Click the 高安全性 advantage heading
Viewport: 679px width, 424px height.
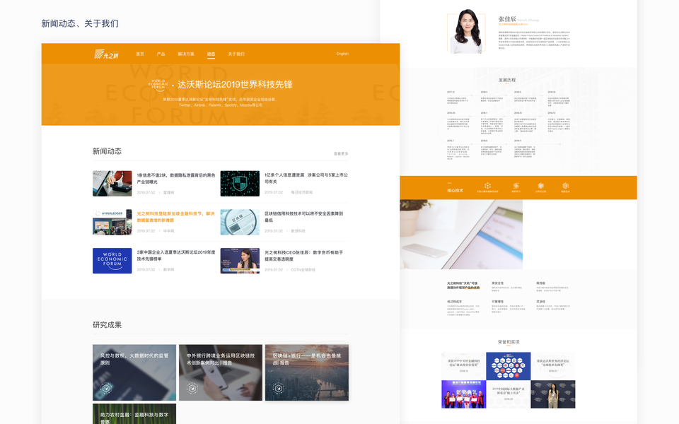click(497, 283)
